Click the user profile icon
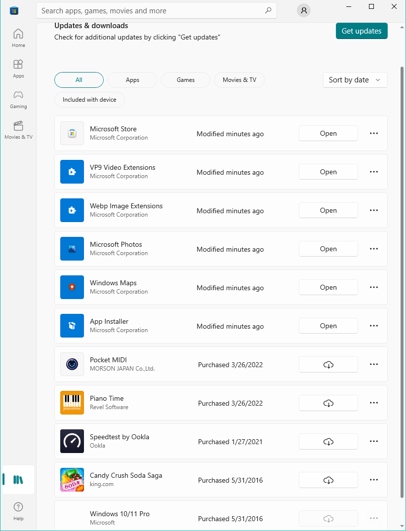406x531 pixels. 304,10
